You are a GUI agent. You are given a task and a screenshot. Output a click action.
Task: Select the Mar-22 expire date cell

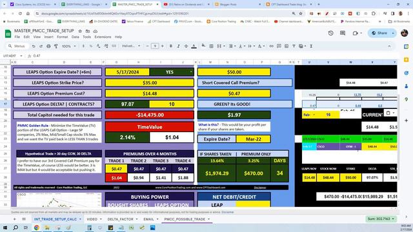pos(254,139)
